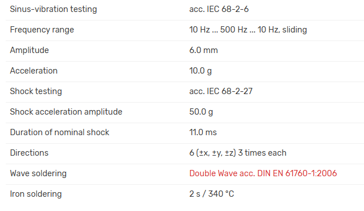Click the 11.0 ms duration value
This screenshot has height=211, width=364.
[203, 132]
